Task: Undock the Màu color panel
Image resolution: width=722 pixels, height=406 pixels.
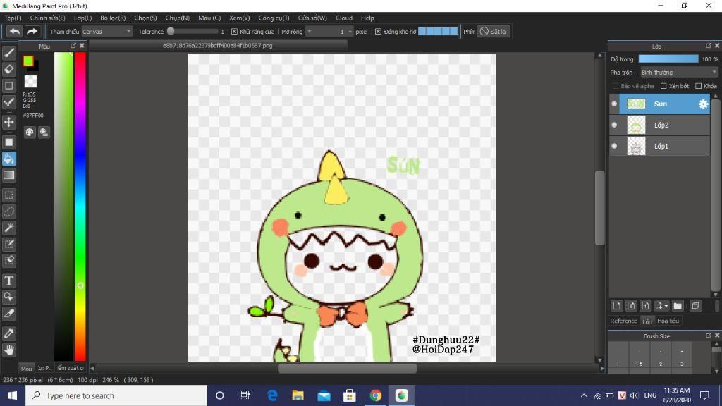Action: click(x=73, y=46)
